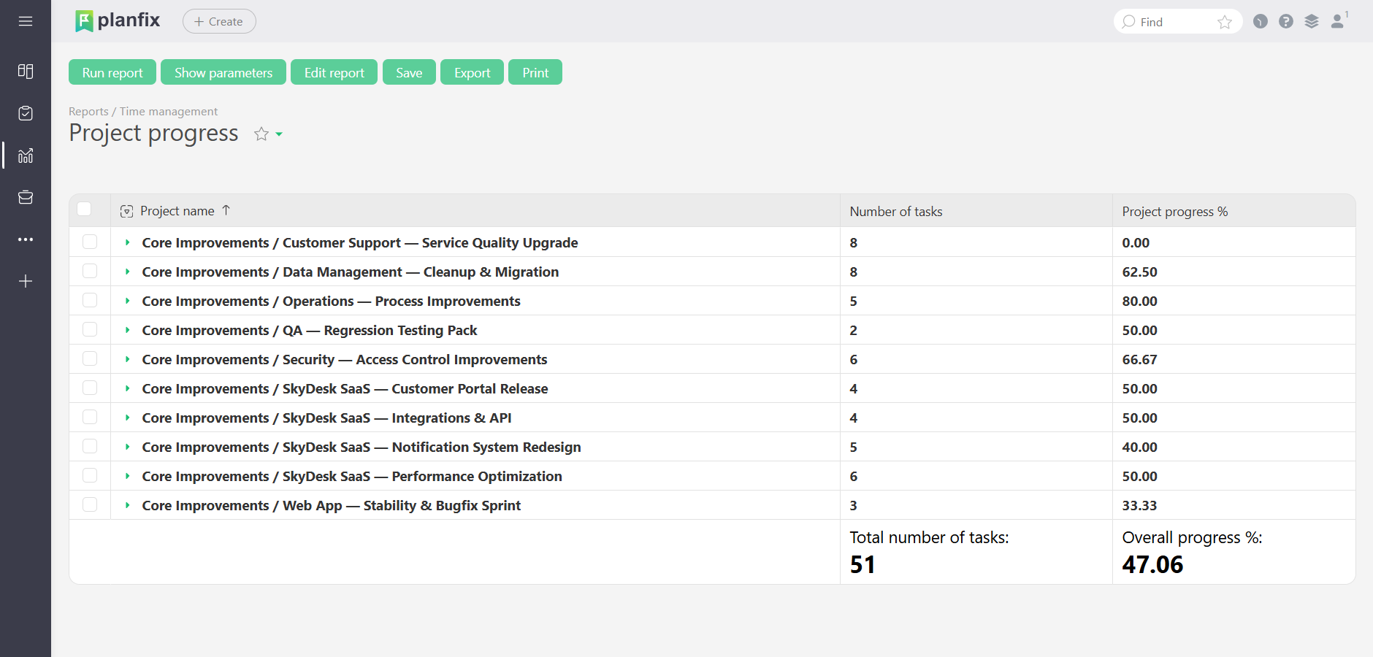Image resolution: width=1373 pixels, height=657 pixels.
Task: Open the layers stack icon in the header
Action: [1312, 21]
